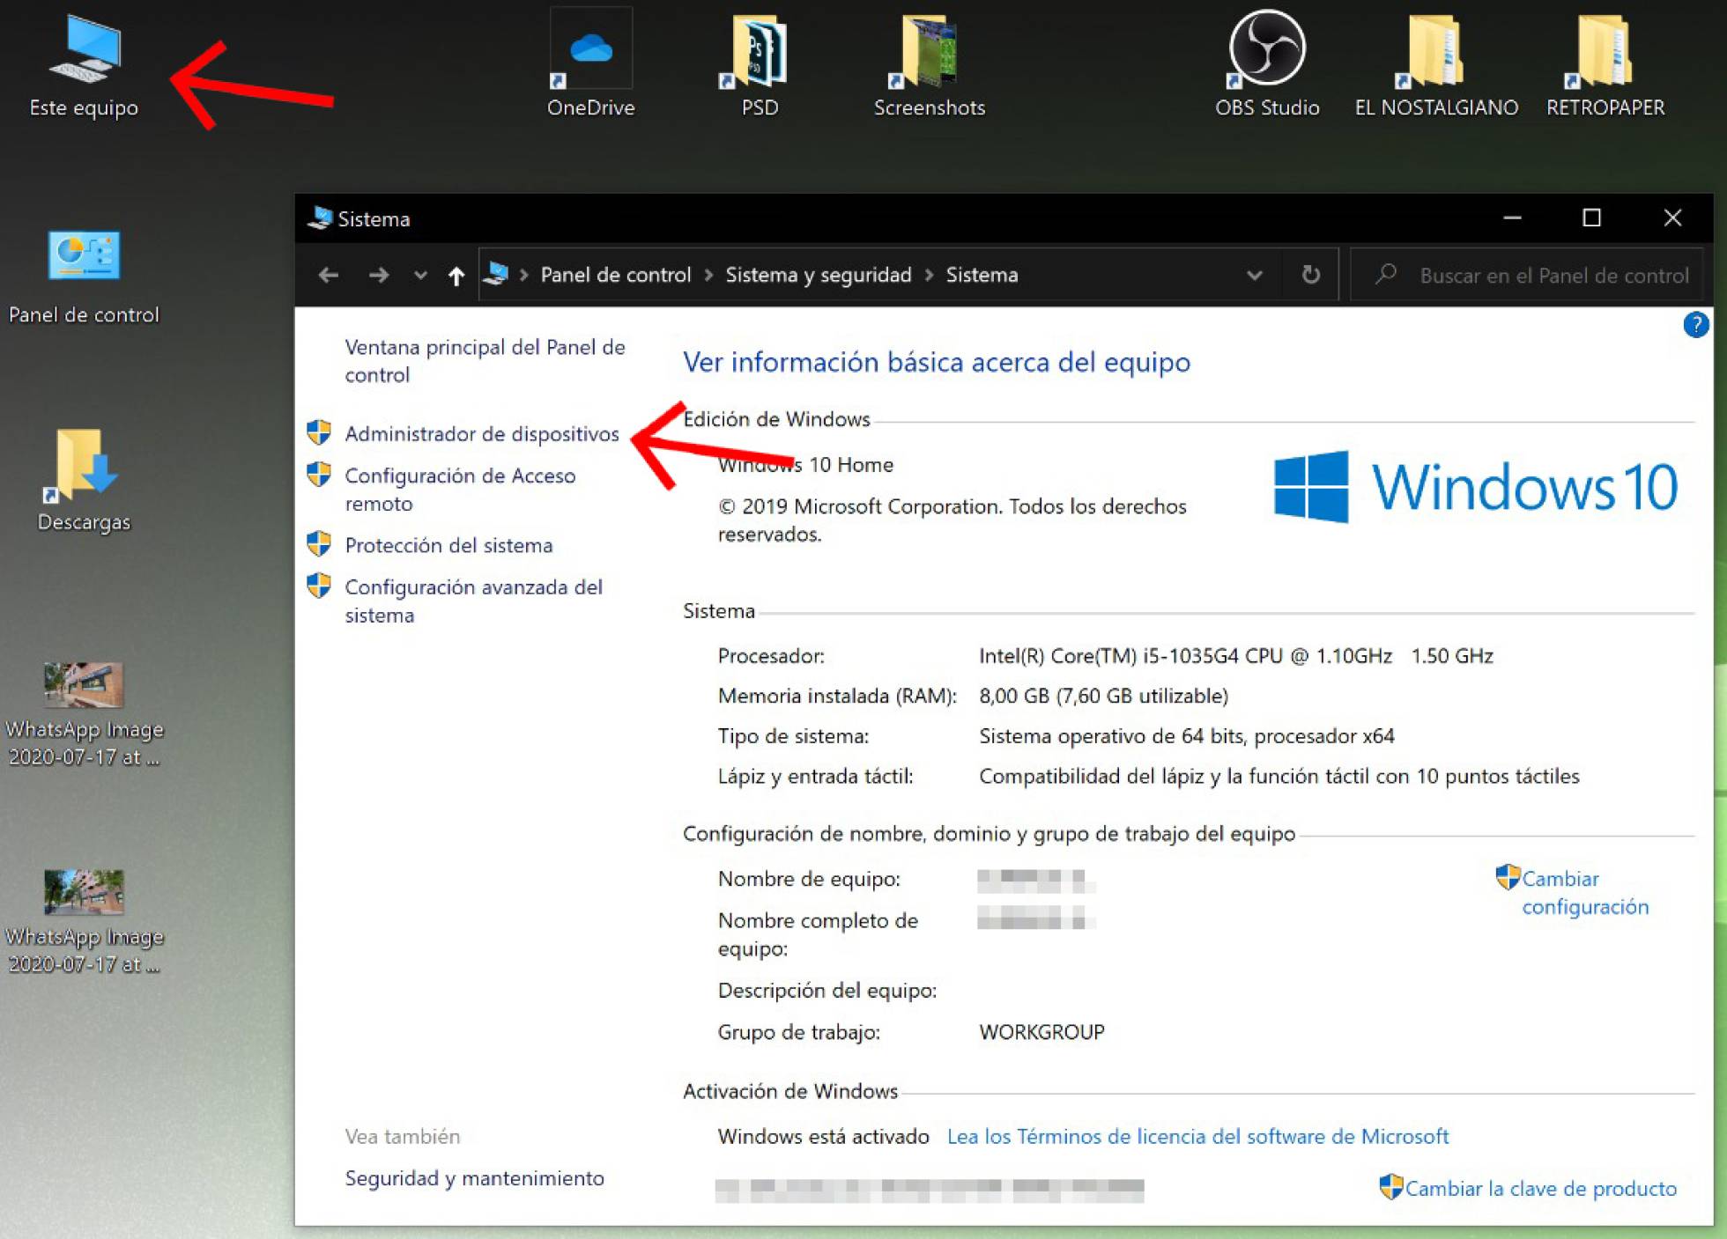Select first WhatsApp Image file on desktop
1727x1239 pixels.
(x=84, y=713)
